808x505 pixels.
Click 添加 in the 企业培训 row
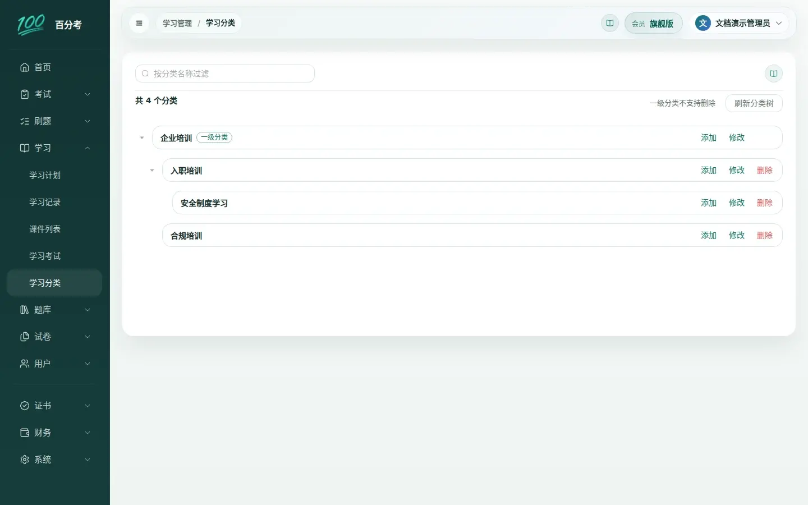[709, 137]
